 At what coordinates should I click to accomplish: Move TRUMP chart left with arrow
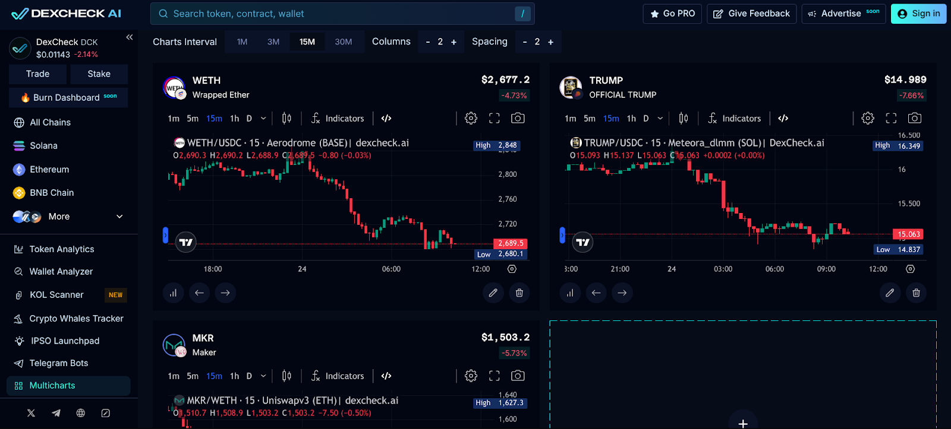596,293
